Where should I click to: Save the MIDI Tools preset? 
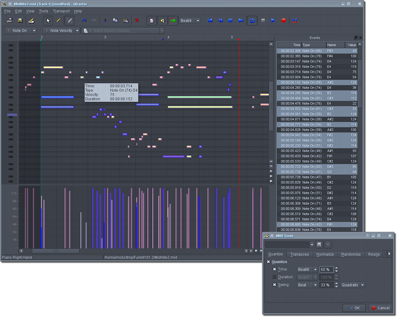point(320,245)
